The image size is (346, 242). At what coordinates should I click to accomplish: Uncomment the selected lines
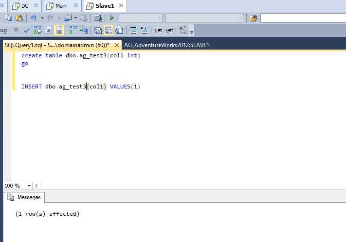click(x=144, y=30)
